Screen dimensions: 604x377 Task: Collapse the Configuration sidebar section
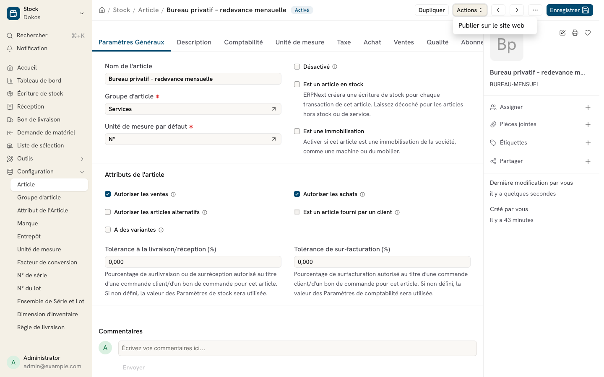coord(82,172)
